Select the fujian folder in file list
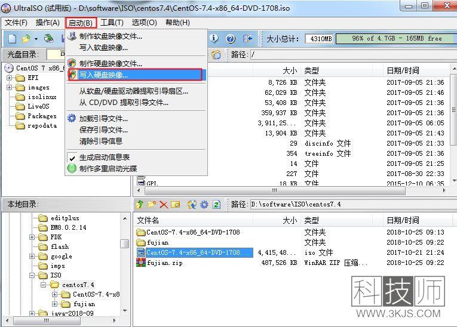 158,242
